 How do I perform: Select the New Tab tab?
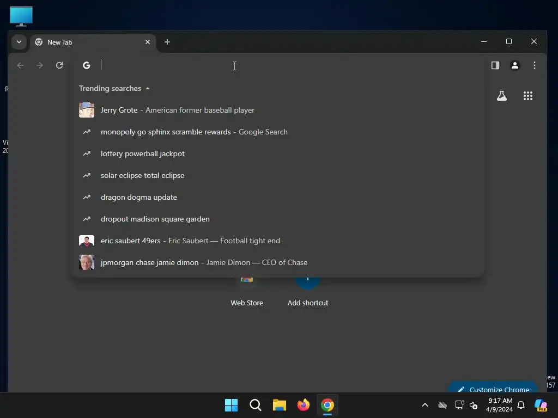click(93, 42)
